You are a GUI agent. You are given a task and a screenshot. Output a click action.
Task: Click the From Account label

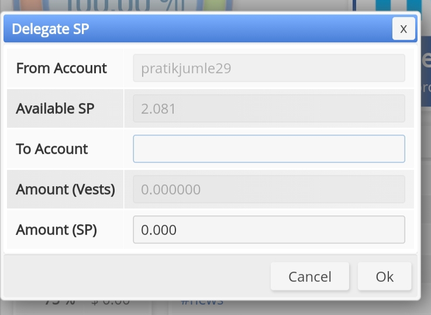(x=61, y=69)
